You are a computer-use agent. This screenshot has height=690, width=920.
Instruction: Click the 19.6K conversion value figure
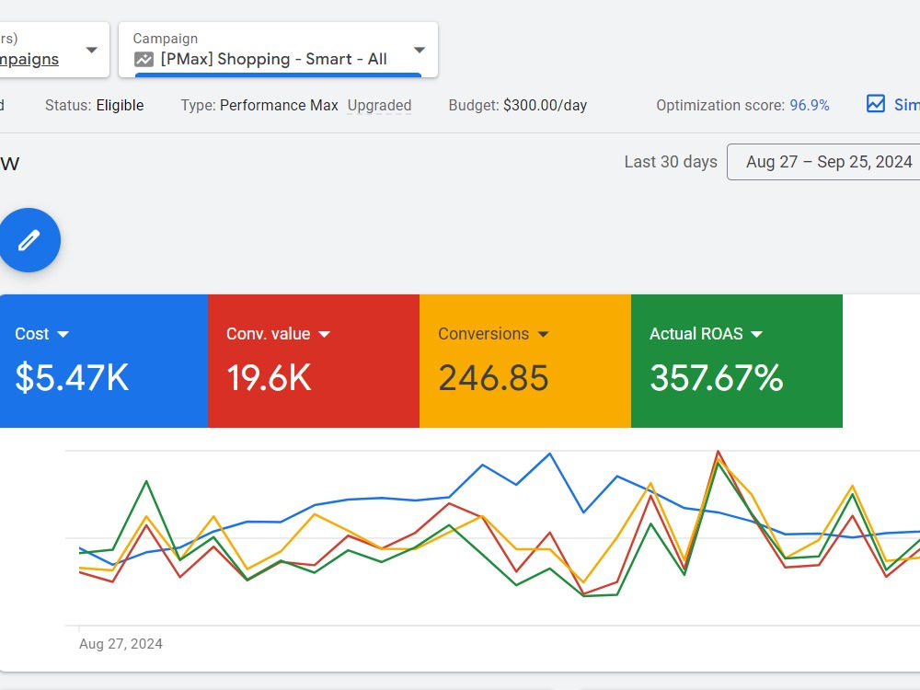pos(269,377)
